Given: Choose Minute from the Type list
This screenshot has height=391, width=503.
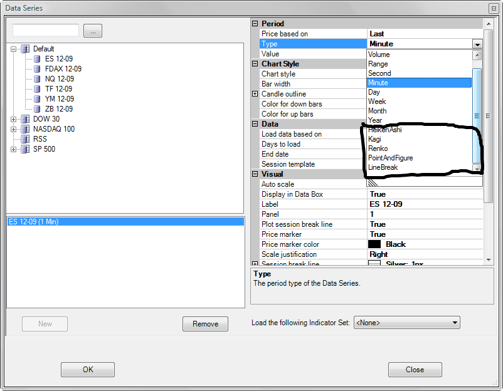Looking at the screenshot, I should [420, 83].
